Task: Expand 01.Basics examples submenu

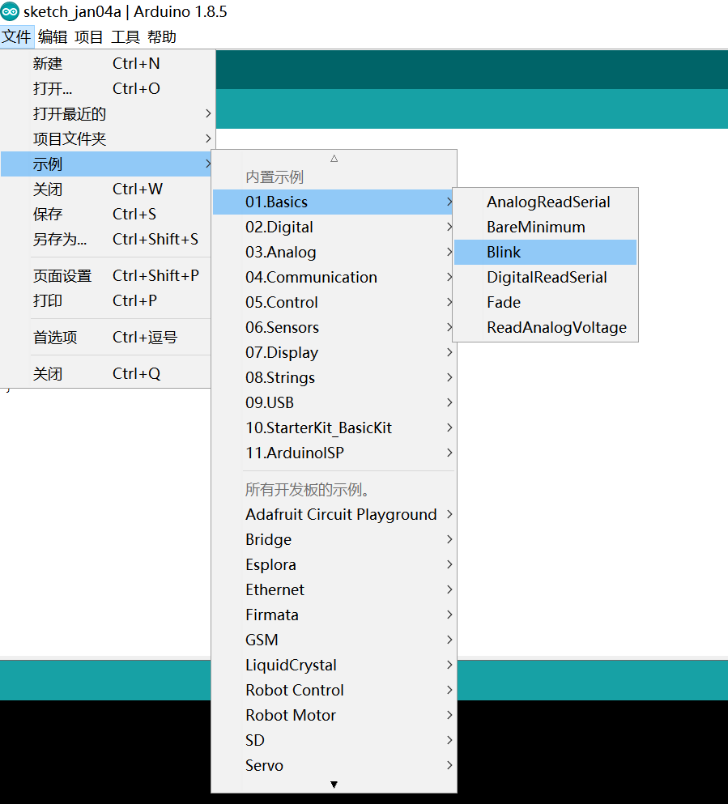Action: click(334, 202)
